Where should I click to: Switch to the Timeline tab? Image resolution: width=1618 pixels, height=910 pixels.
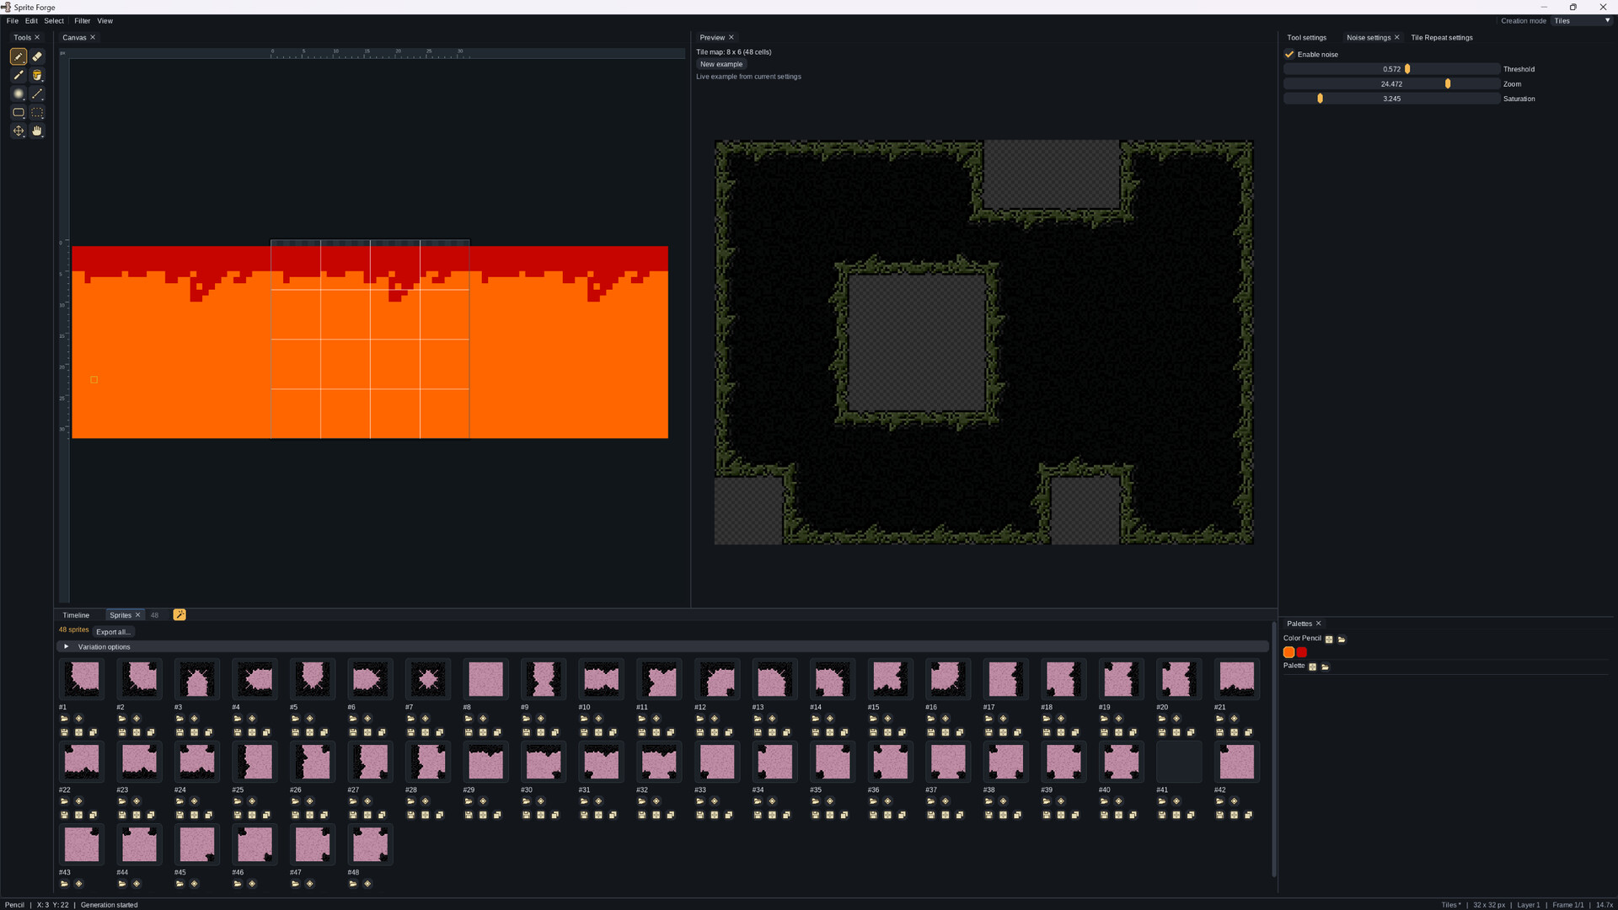(76, 615)
